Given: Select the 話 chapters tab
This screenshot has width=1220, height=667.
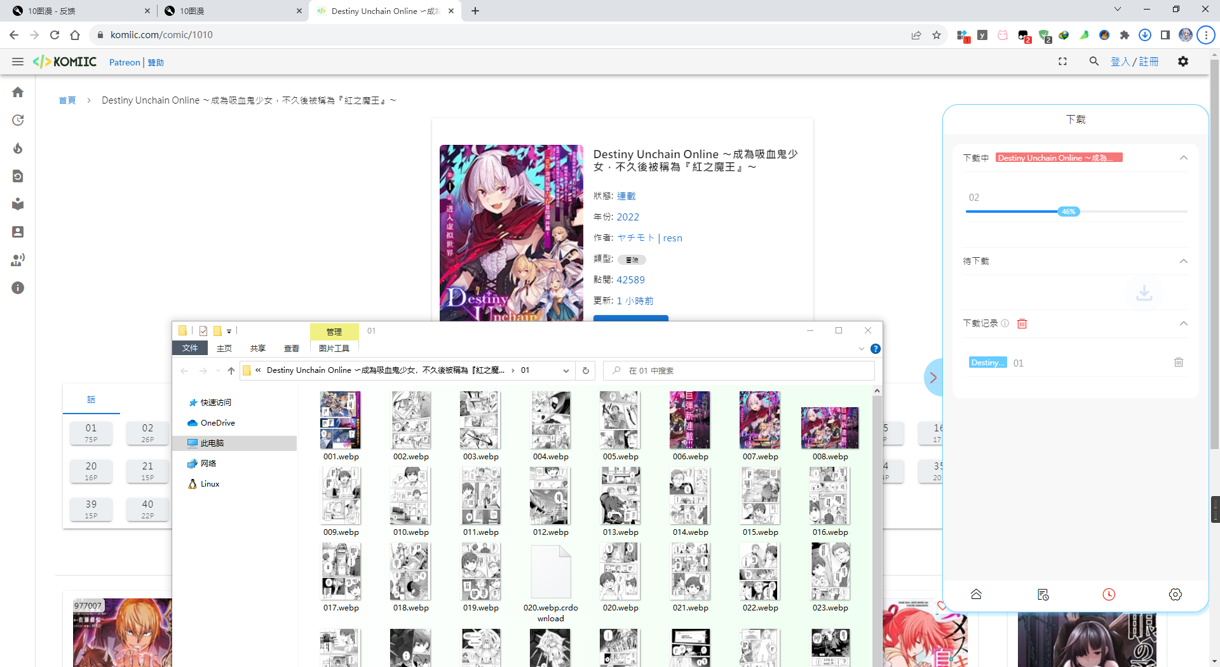Looking at the screenshot, I should coord(91,399).
